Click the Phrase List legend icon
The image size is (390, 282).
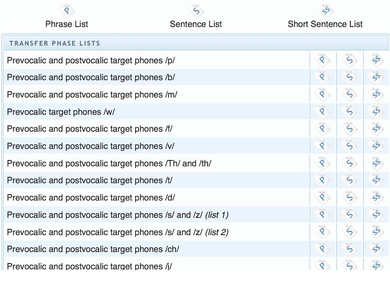point(67,11)
